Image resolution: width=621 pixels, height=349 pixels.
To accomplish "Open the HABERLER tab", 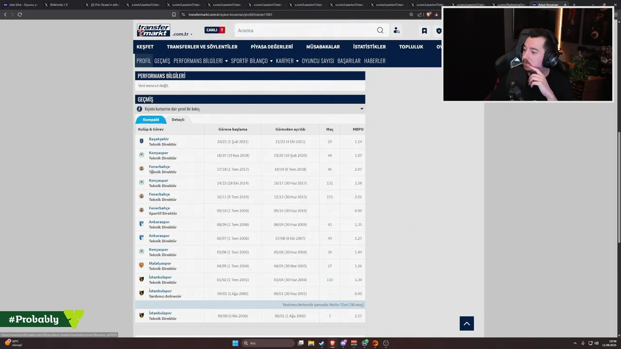I will (375, 61).
